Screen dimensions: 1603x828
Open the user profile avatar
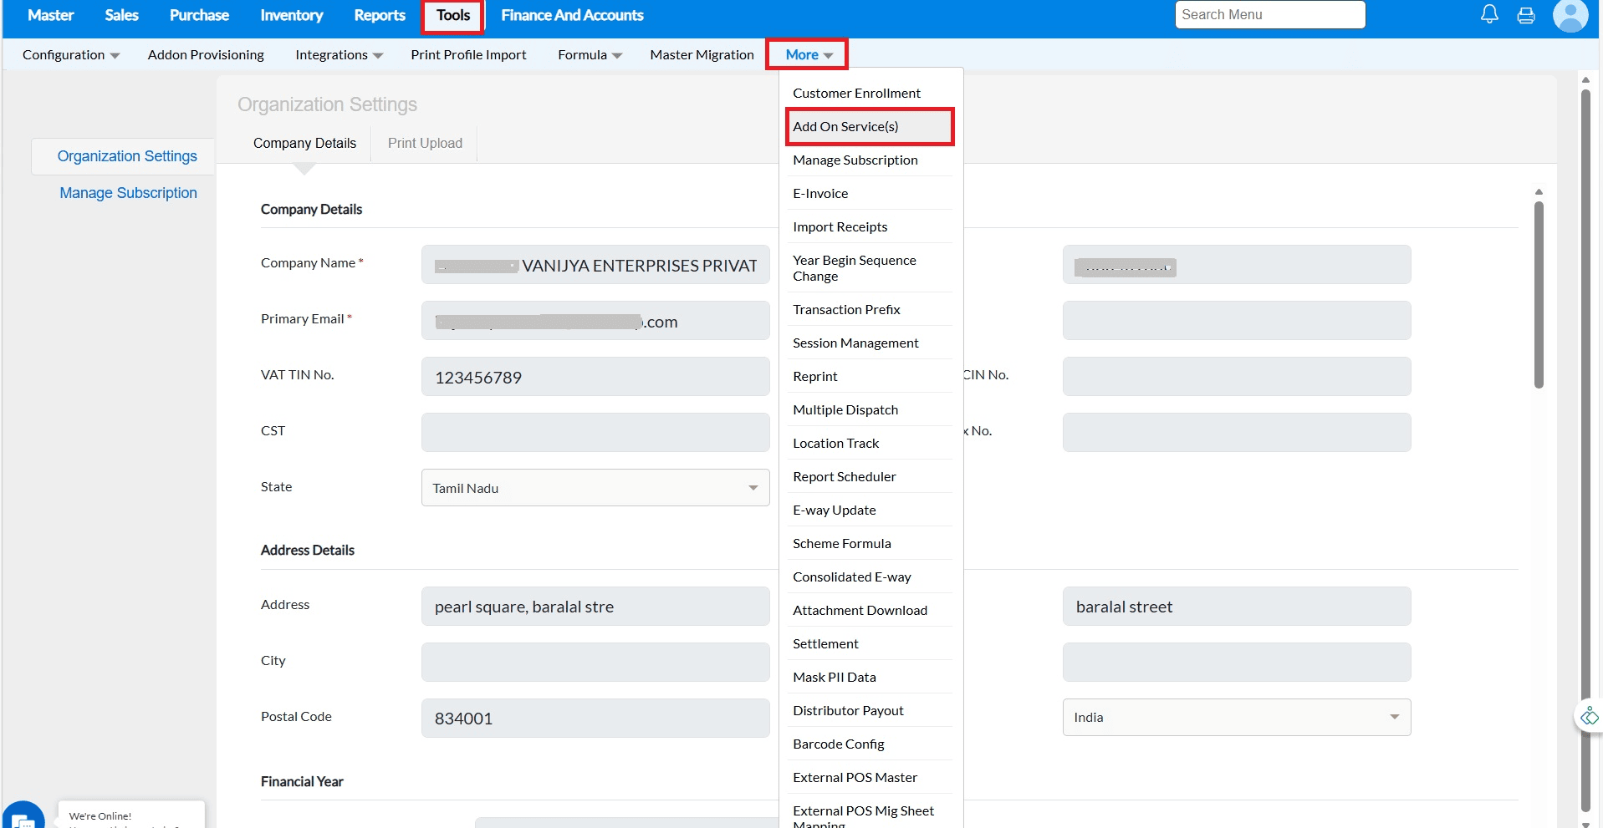pos(1570,15)
